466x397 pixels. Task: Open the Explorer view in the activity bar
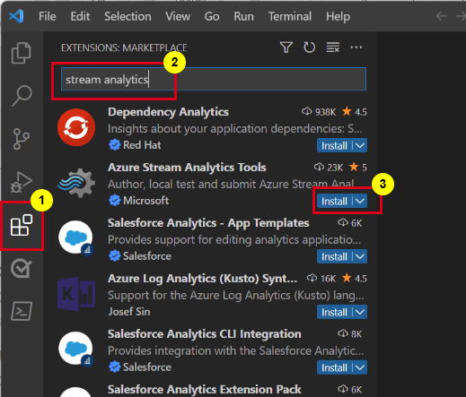21,53
